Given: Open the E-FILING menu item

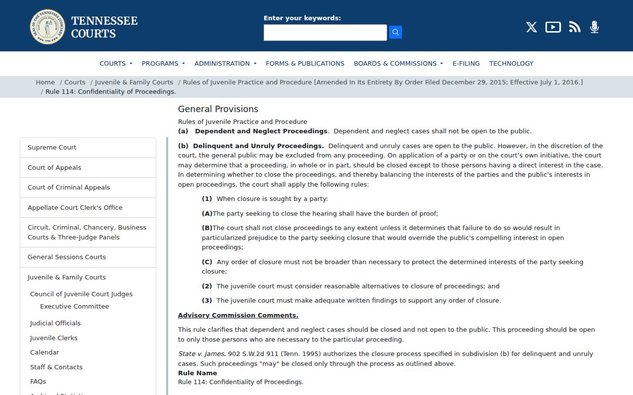Looking at the screenshot, I should pos(466,63).
